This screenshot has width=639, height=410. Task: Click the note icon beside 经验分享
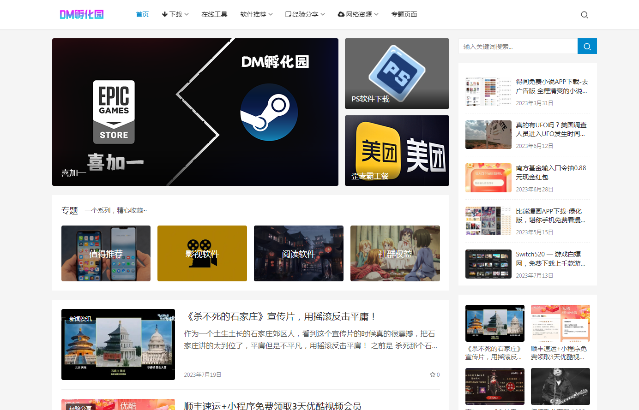[x=288, y=14]
